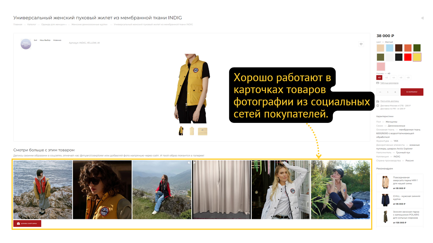Viewport: 433px width, 243px height.
Task: Click the beige MIR-1 parka thumbnail
Action: tap(385, 182)
